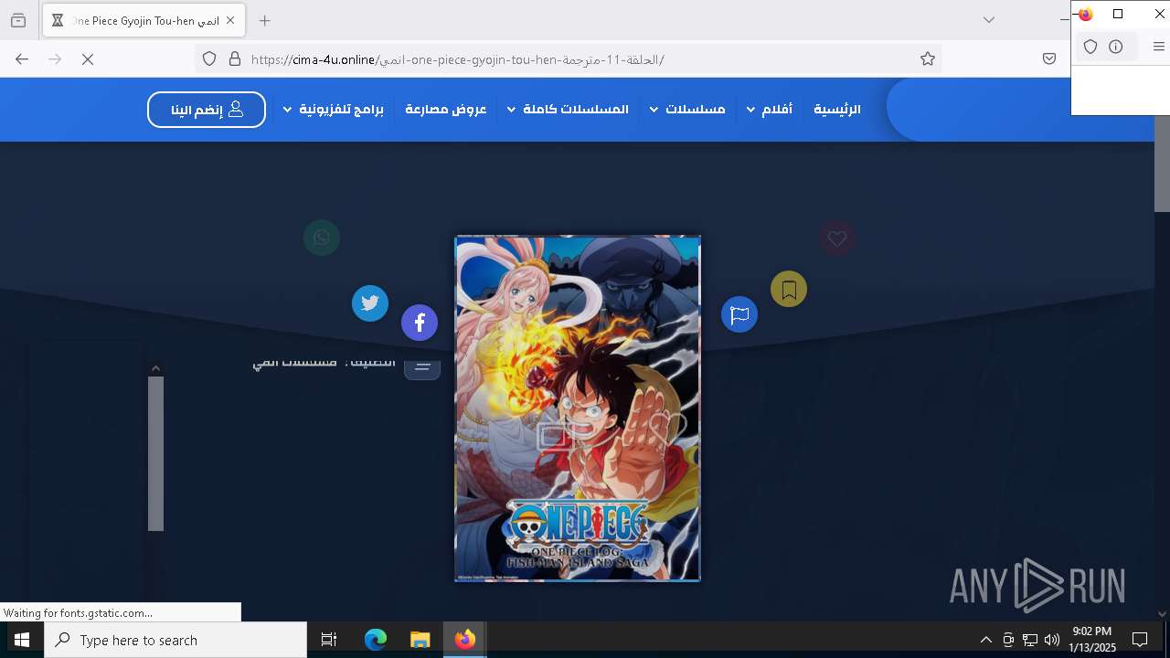1170x658 pixels.
Task: Open tracking protection shield in address bar
Action: point(209,59)
